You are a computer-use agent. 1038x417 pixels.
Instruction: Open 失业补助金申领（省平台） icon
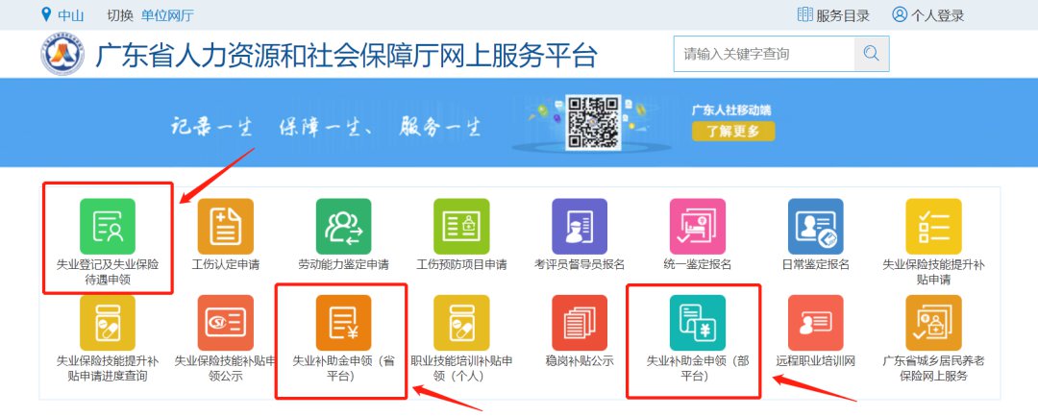tap(343, 323)
